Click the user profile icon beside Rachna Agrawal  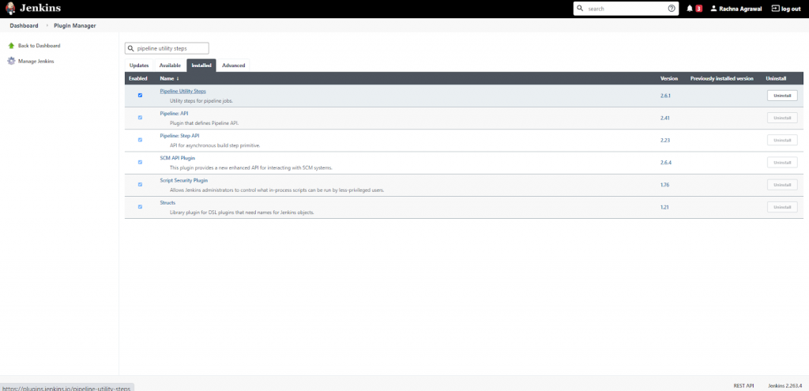tap(713, 9)
